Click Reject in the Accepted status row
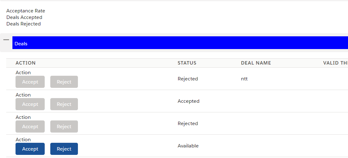This screenshot has height=158, width=348. click(64, 104)
